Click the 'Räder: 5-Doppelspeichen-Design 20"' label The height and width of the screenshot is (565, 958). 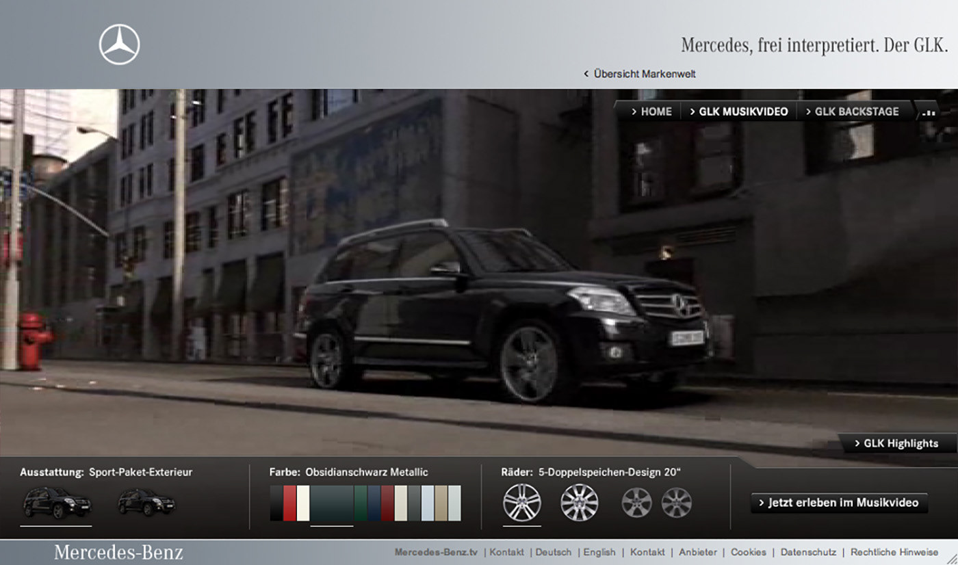591,472
